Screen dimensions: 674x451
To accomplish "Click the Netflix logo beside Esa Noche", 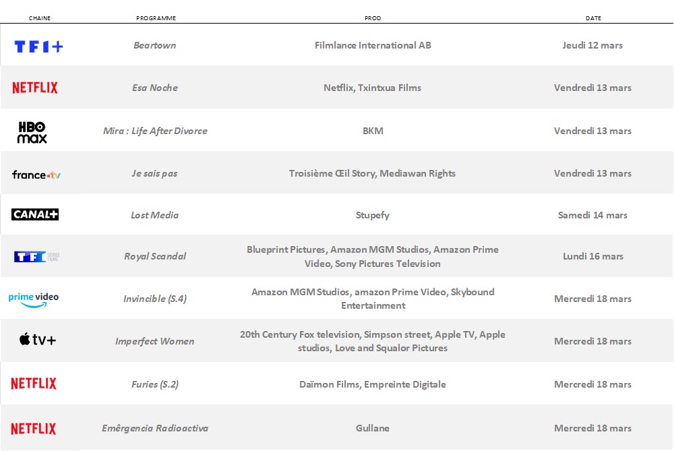I will click(x=35, y=88).
